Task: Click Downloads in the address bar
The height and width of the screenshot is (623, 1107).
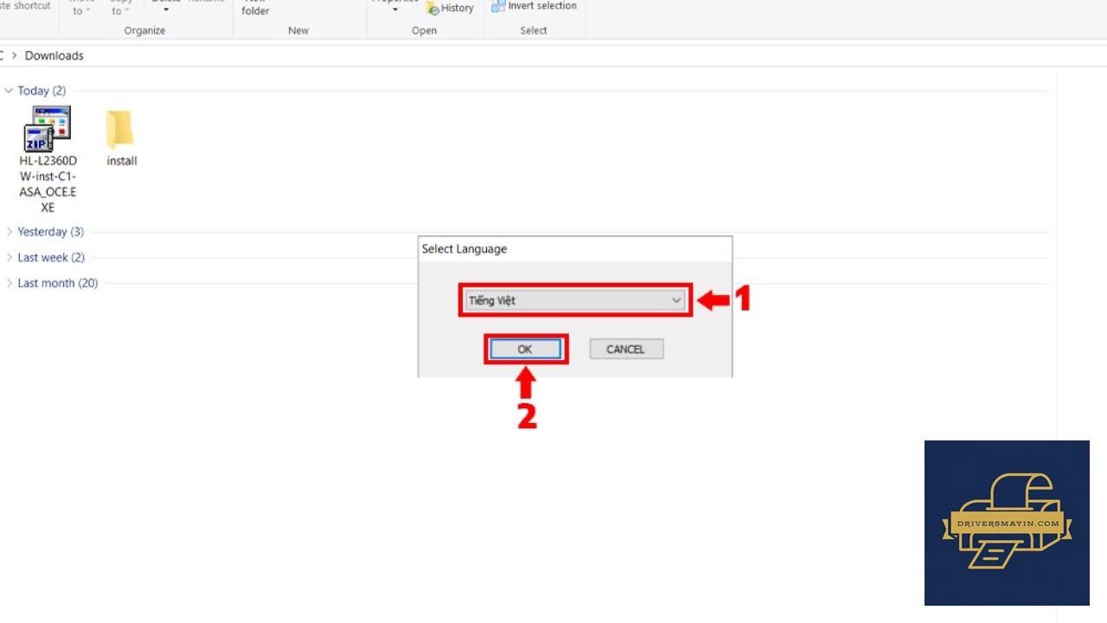Action: click(54, 55)
